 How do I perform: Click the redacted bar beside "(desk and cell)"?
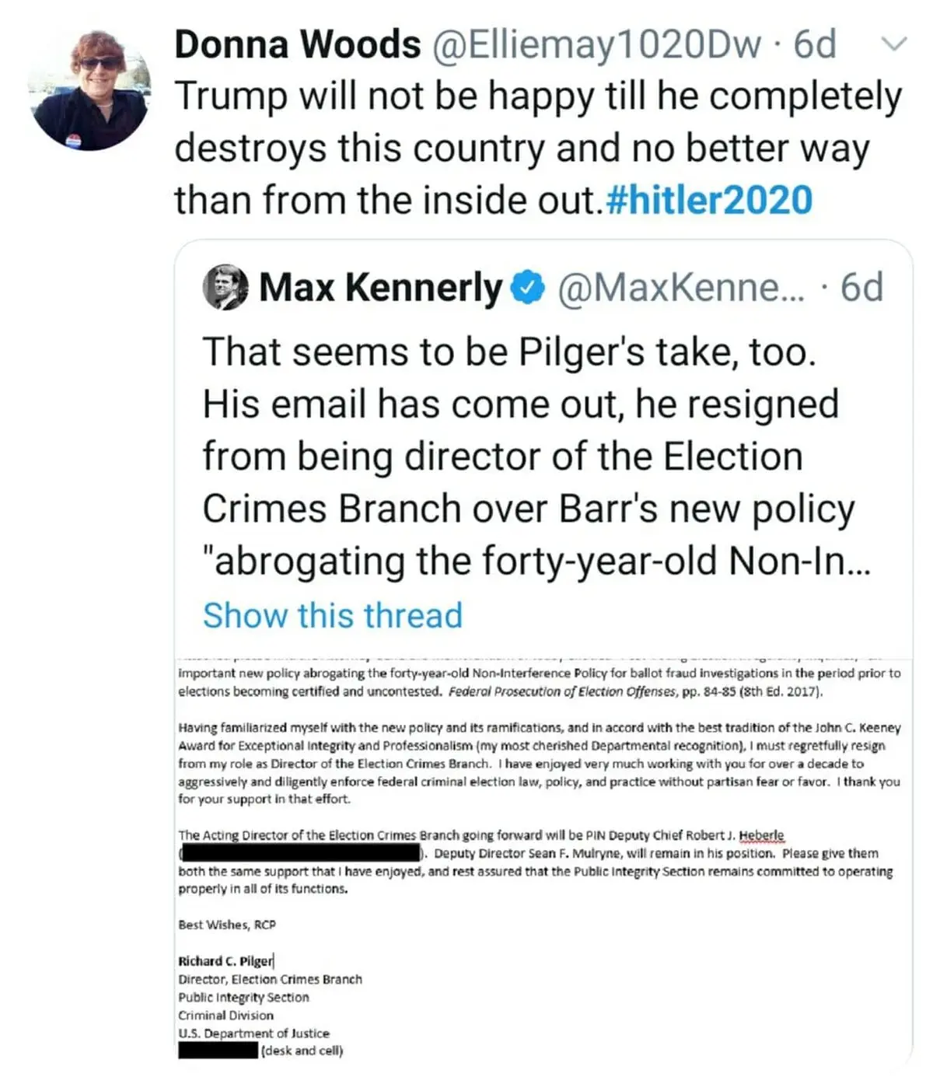click(218, 1051)
